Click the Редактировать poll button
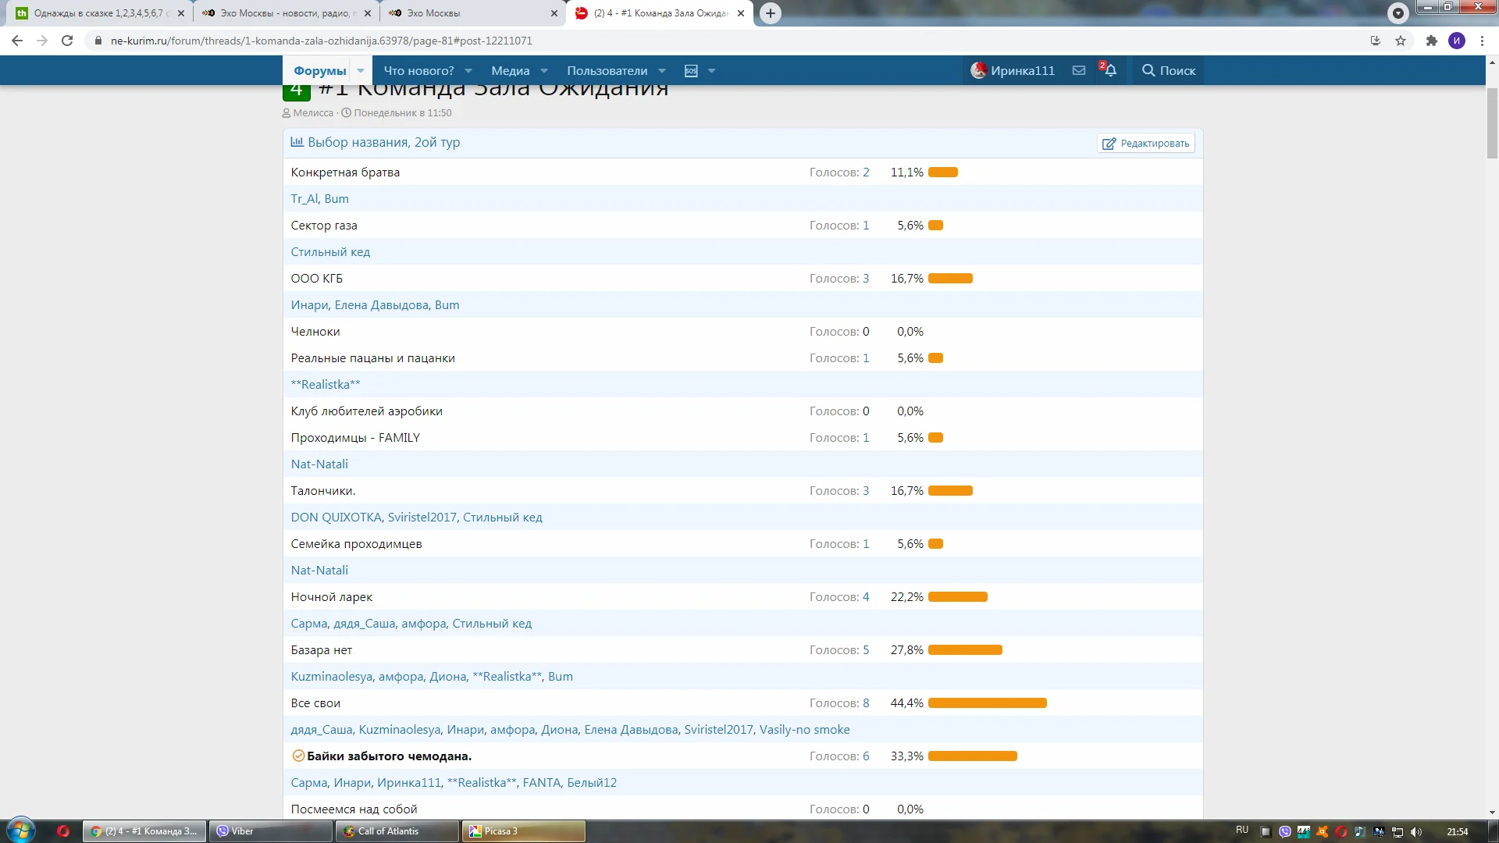 click(x=1145, y=143)
